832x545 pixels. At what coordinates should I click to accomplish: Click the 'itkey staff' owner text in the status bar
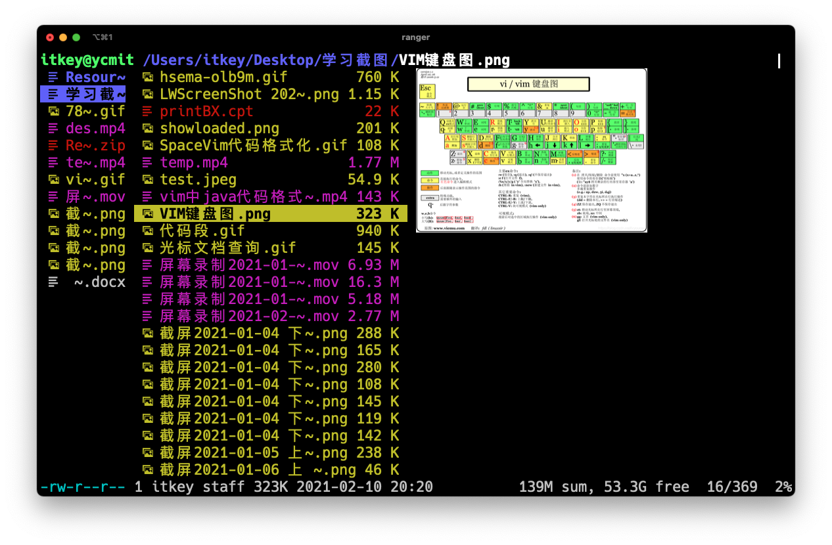click(x=198, y=487)
